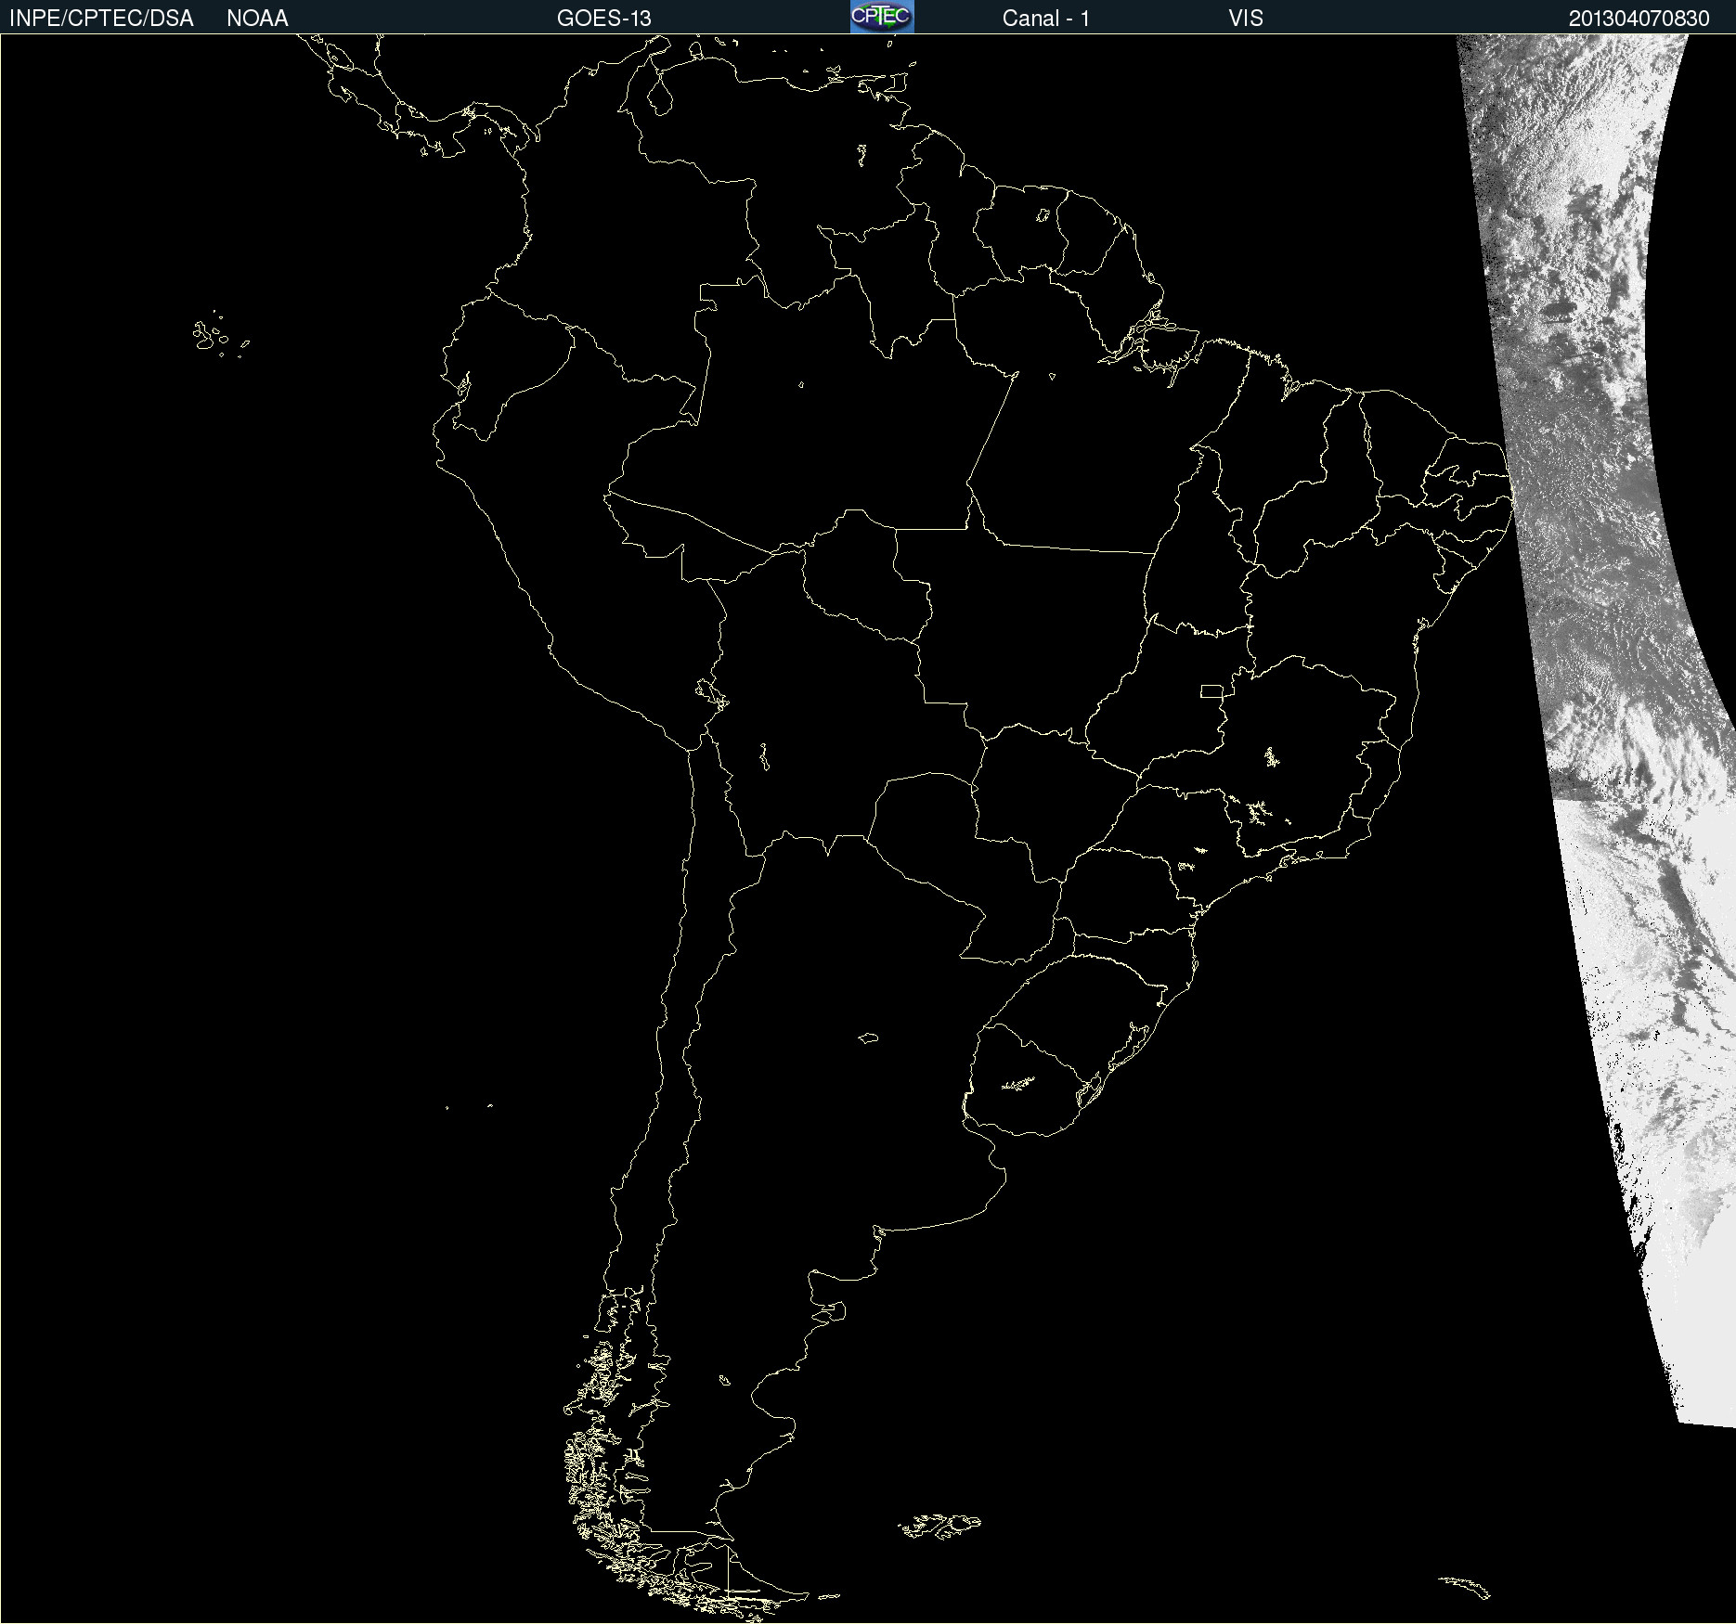The width and height of the screenshot is (1736, 1624).
Task: Click the NOAA label in the header
Action: (257, 19)
